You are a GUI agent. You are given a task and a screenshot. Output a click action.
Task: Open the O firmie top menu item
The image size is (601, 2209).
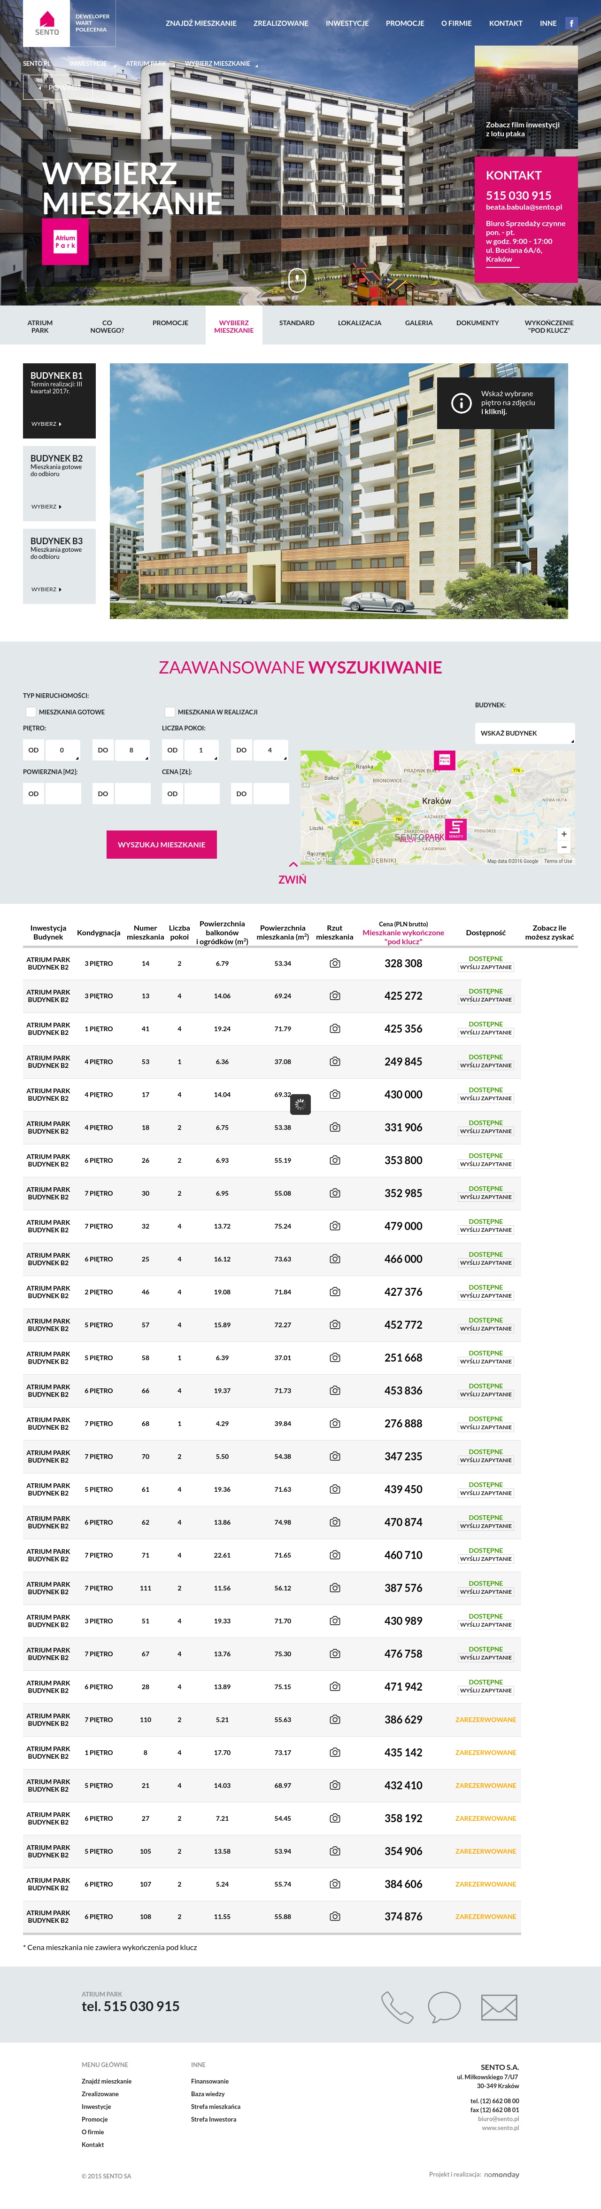(456, 23)
